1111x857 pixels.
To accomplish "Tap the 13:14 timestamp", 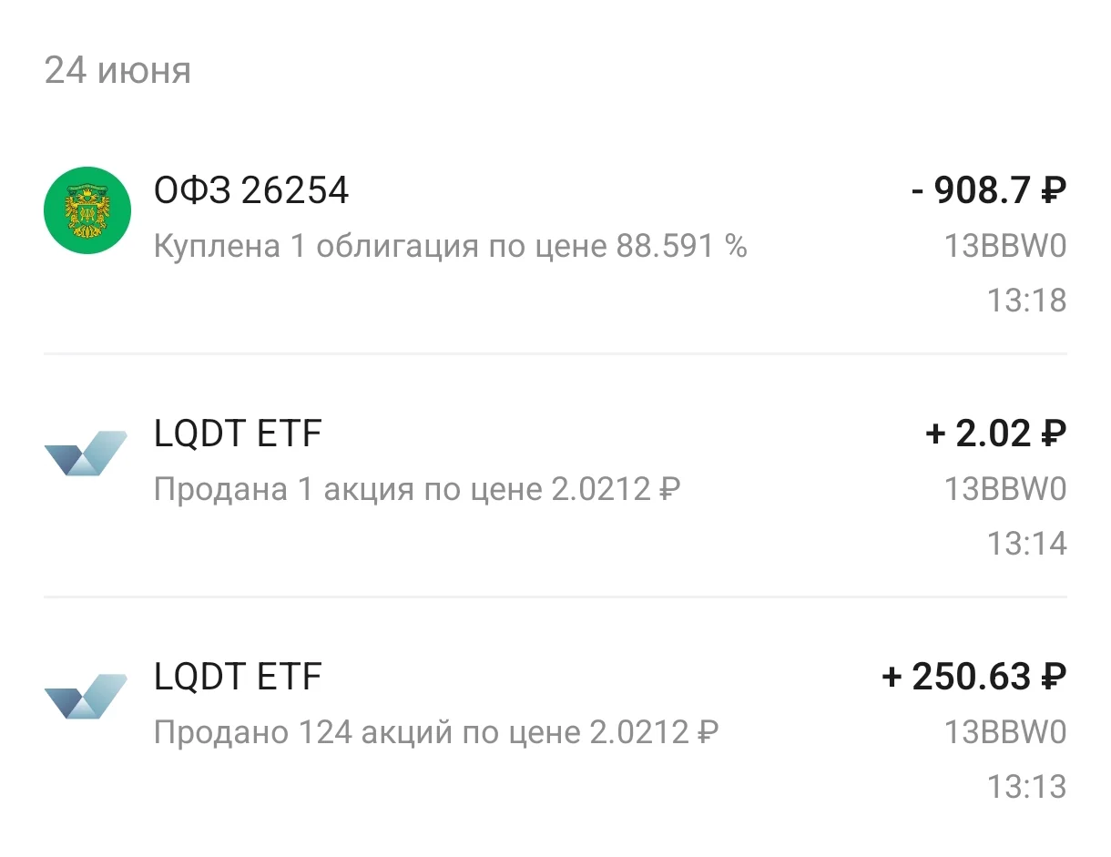I will 1027,544.
